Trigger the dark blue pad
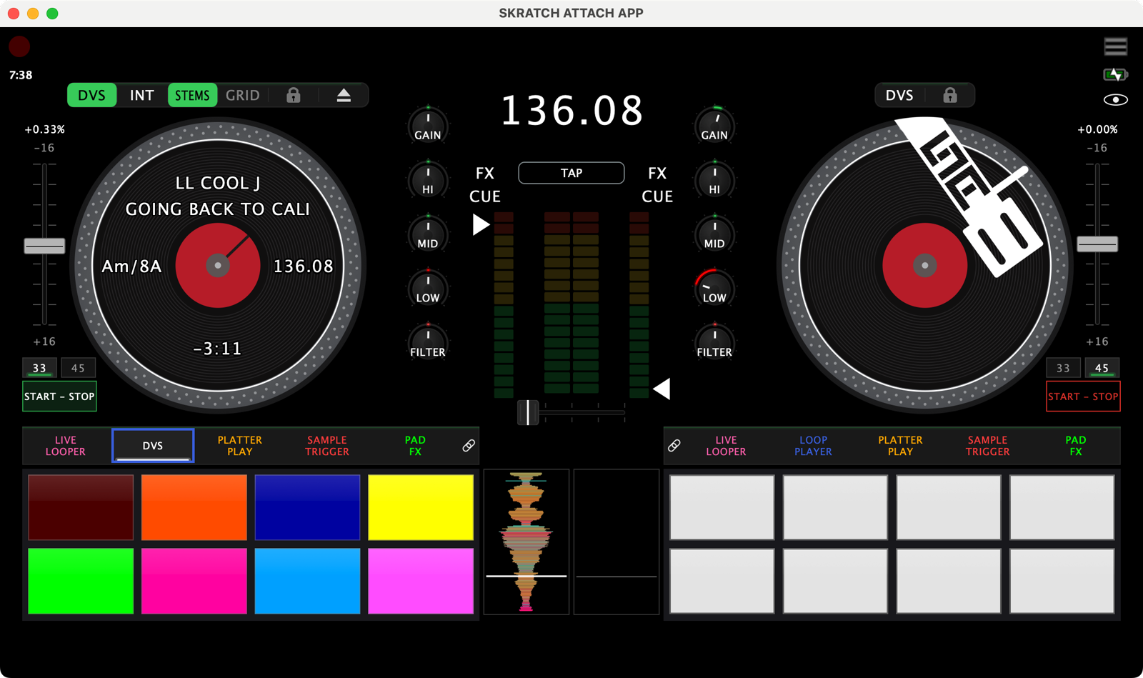Image resolution: width=1143 pixels, height=678 pixels. pos(307,507)
